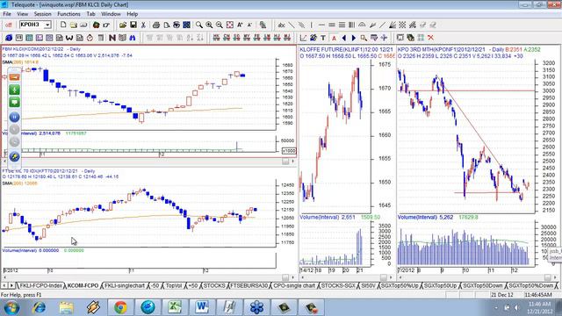Viewport: 562px width, 316px height.
Task: Open the STOCKS-SGX tab
Action: [338, 285]
